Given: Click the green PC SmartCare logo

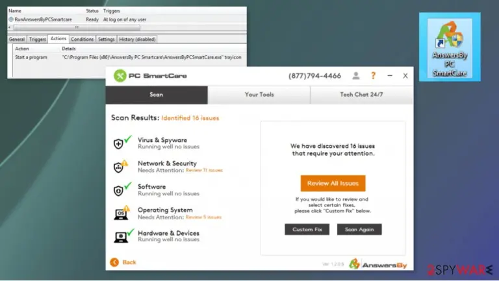Looking at the screenshot, I should (x=120, y=76).
